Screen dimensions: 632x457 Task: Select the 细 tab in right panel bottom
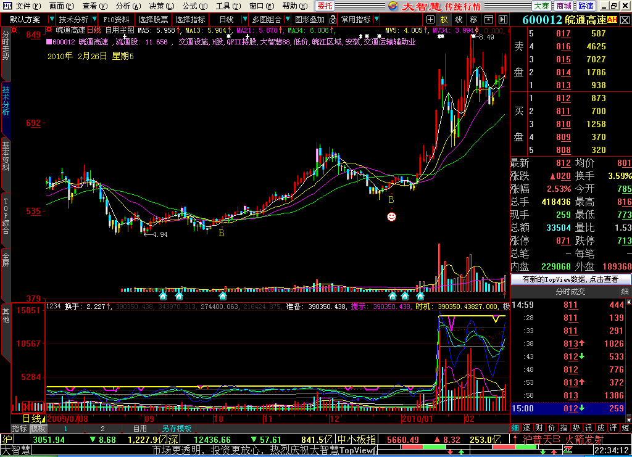tap(515, 428)
